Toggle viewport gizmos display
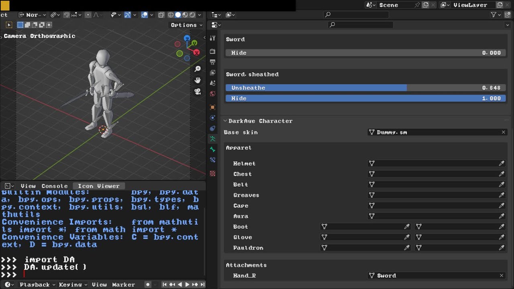 tap(127, 15)
